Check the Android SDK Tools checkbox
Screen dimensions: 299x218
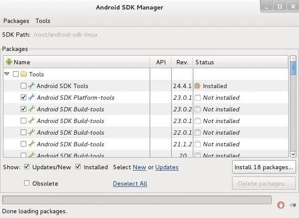(23, 85)
